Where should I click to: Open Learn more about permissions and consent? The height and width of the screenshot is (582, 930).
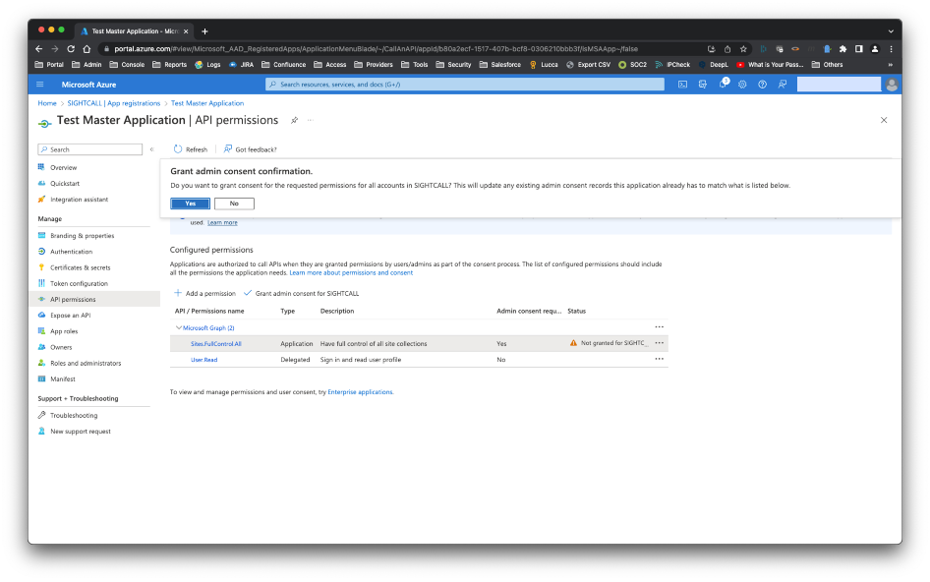(x=351, y=273)
